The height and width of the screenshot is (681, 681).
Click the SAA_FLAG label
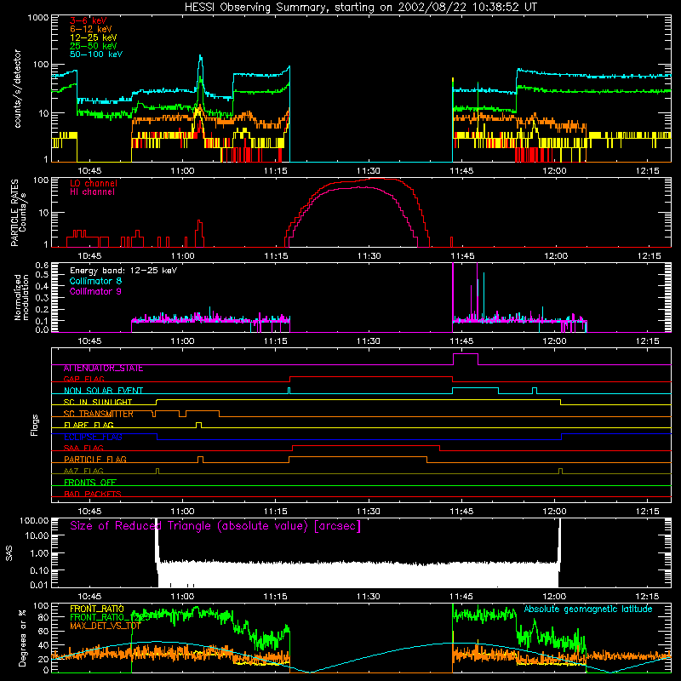83,449
